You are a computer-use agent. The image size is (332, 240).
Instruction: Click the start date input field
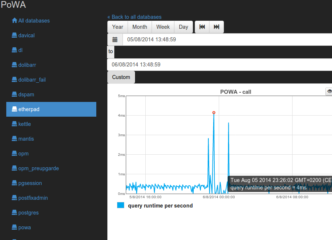(227, 40)
